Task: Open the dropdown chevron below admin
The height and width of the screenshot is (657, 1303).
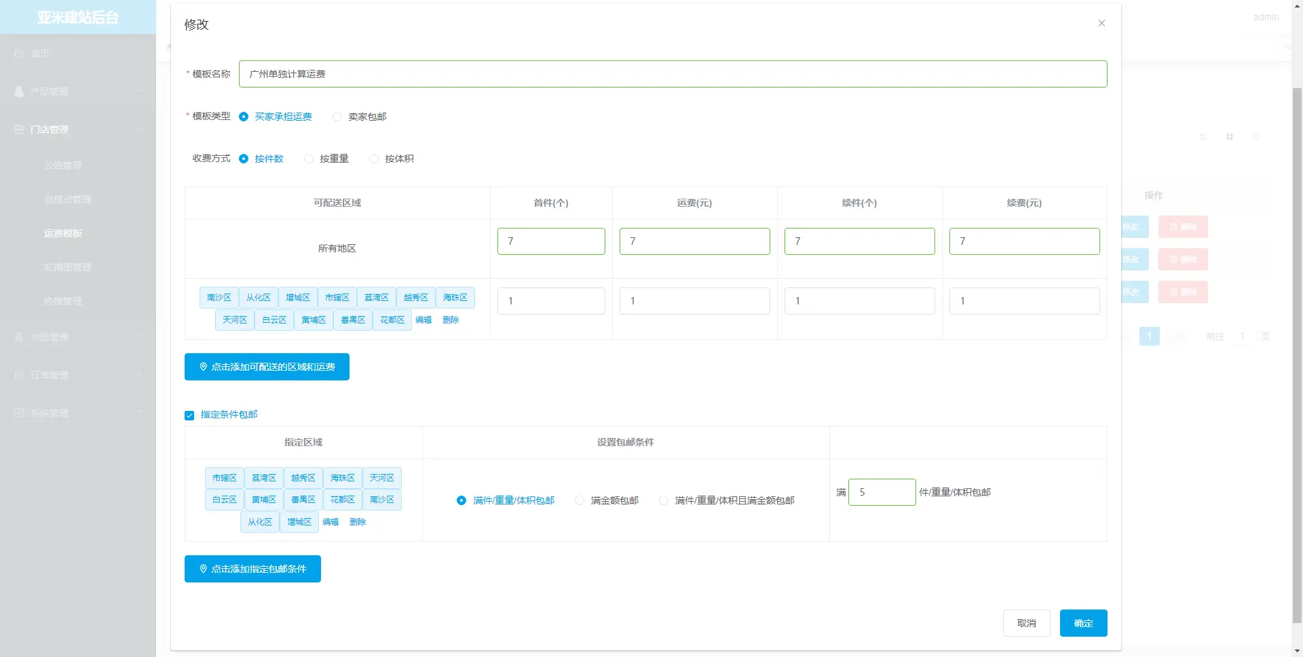Action: [x=1288, y=46]
